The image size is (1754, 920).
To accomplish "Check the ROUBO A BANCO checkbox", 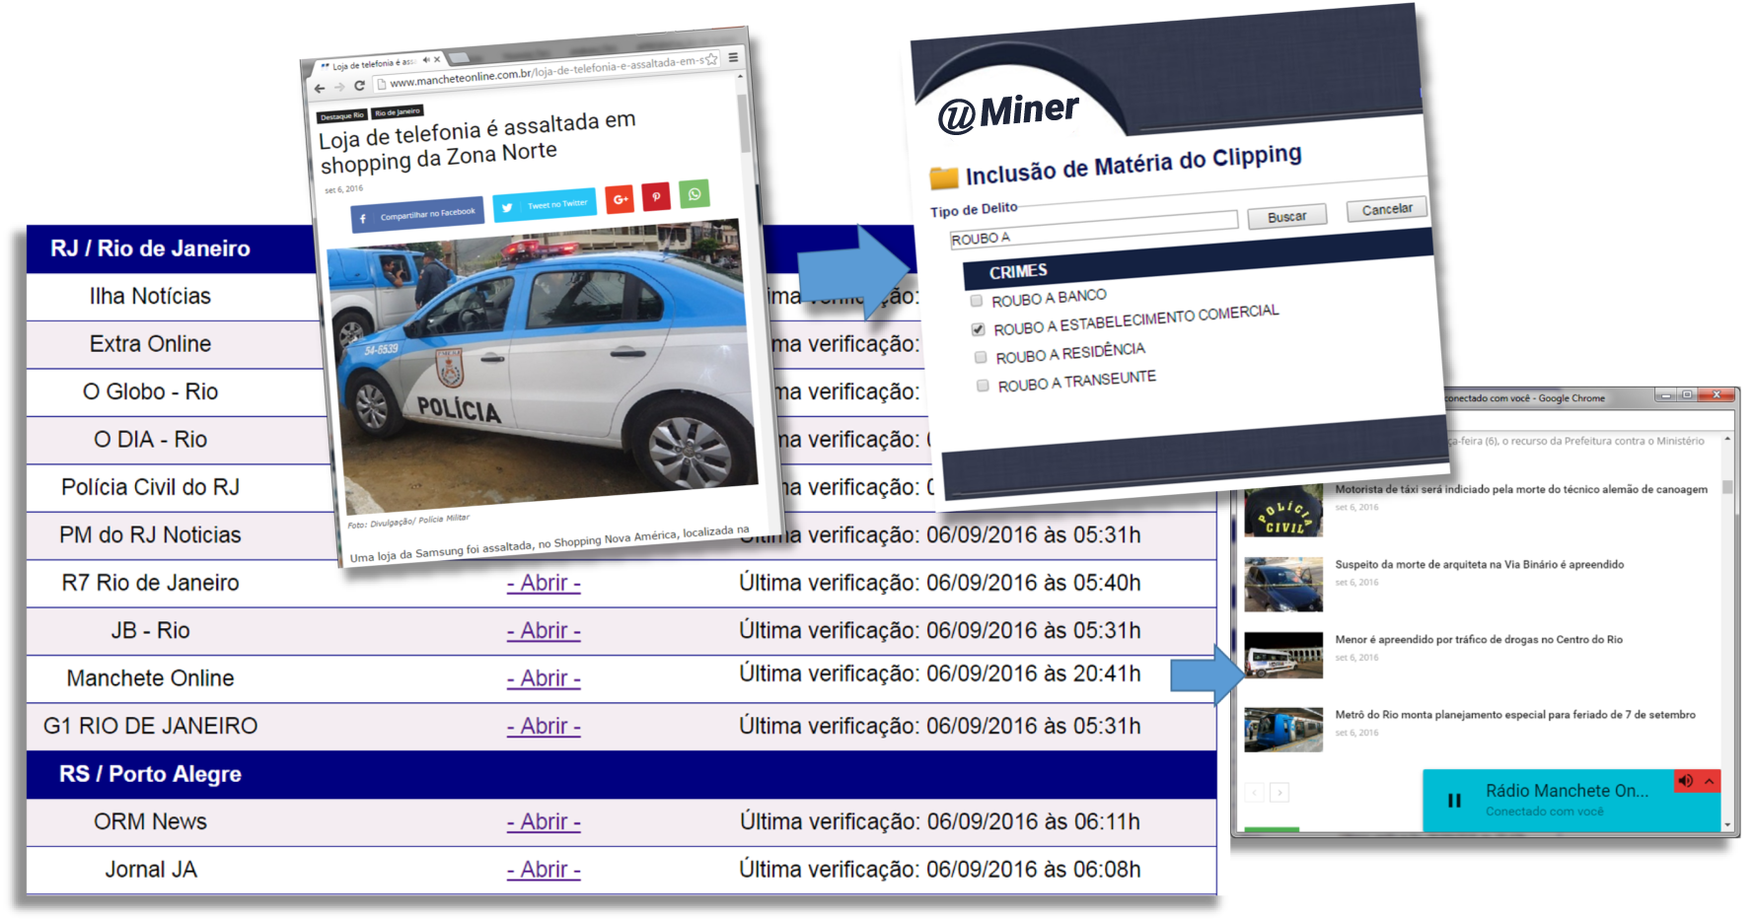I will (977, 301).
